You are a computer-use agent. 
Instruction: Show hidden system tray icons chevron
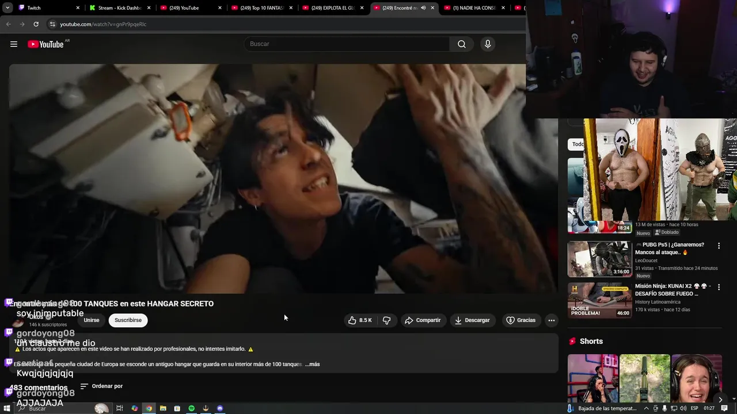646,408
